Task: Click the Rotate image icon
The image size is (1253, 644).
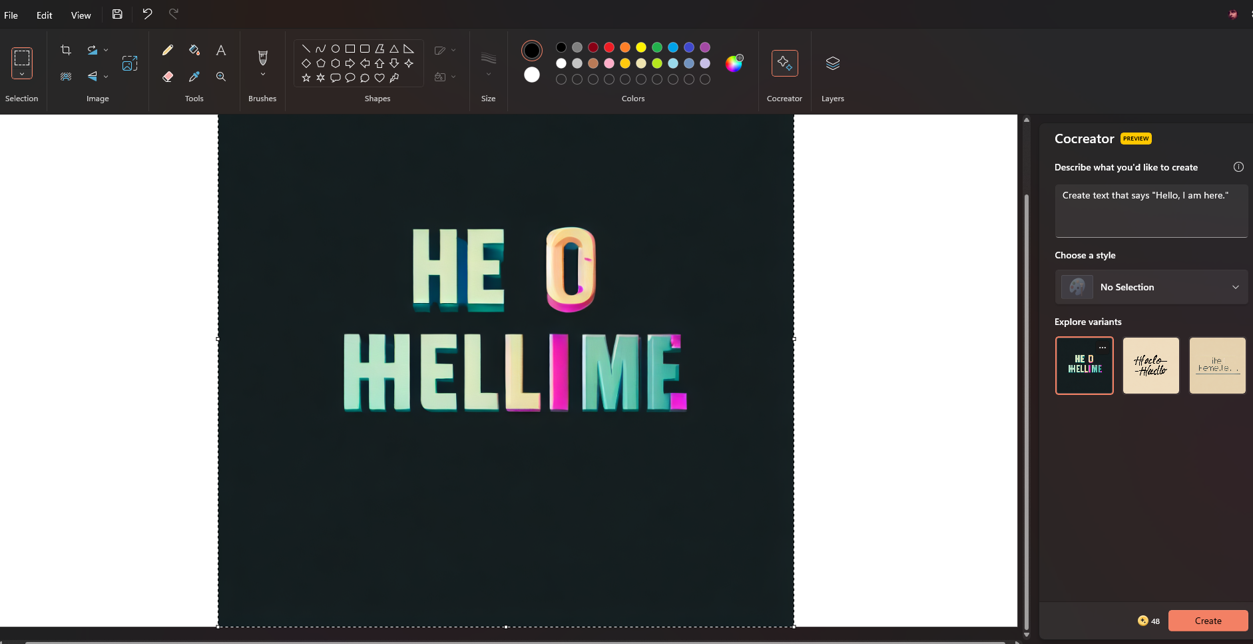Action: pyautogui.click(x=93, y=50)
